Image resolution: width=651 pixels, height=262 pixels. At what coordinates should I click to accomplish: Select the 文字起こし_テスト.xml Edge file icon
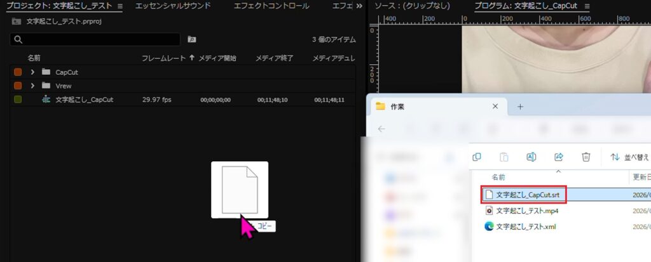[x=489, y=226]
